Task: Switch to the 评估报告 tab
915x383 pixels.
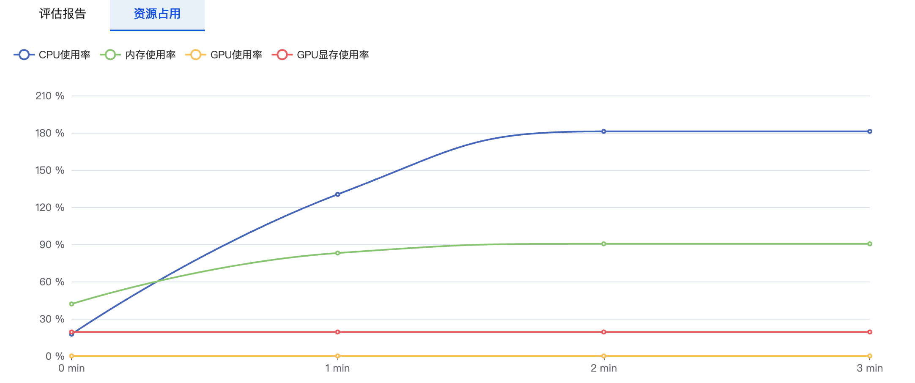Action: point(63,14)
